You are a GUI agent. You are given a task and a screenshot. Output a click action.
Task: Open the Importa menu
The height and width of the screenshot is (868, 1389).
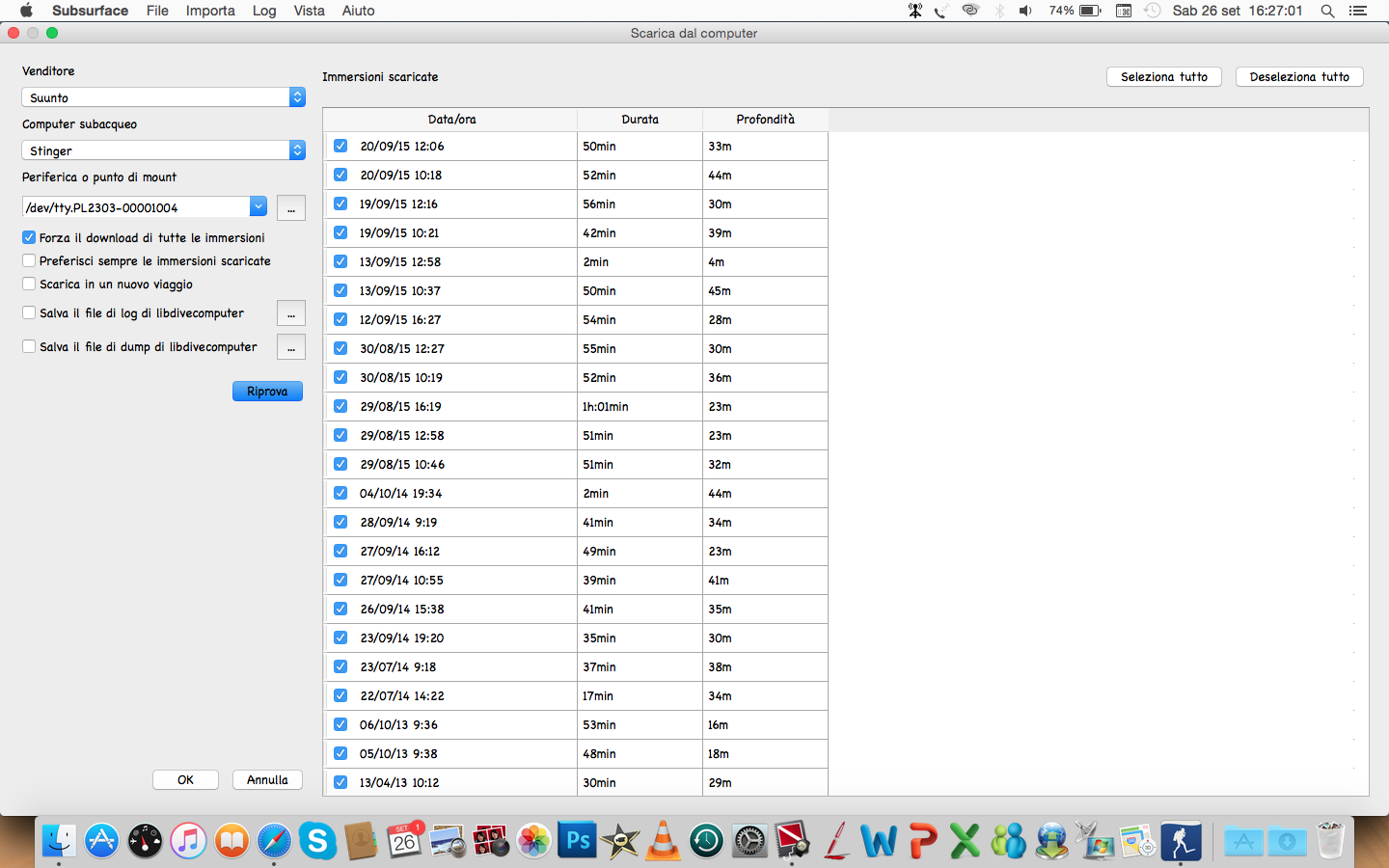point(210,11)
